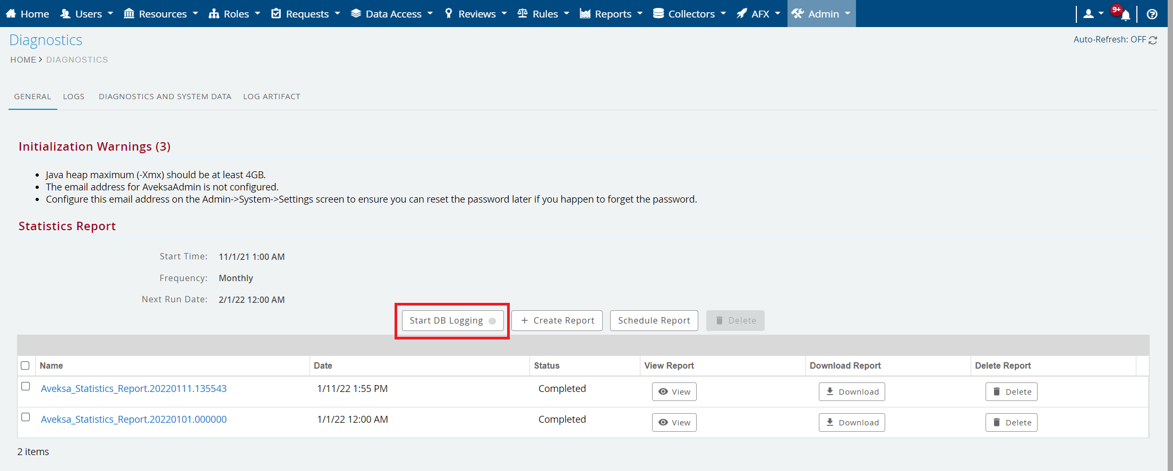Click the Schedule Report button
This screenshot has height=471, width=1173.
point(654,321)
